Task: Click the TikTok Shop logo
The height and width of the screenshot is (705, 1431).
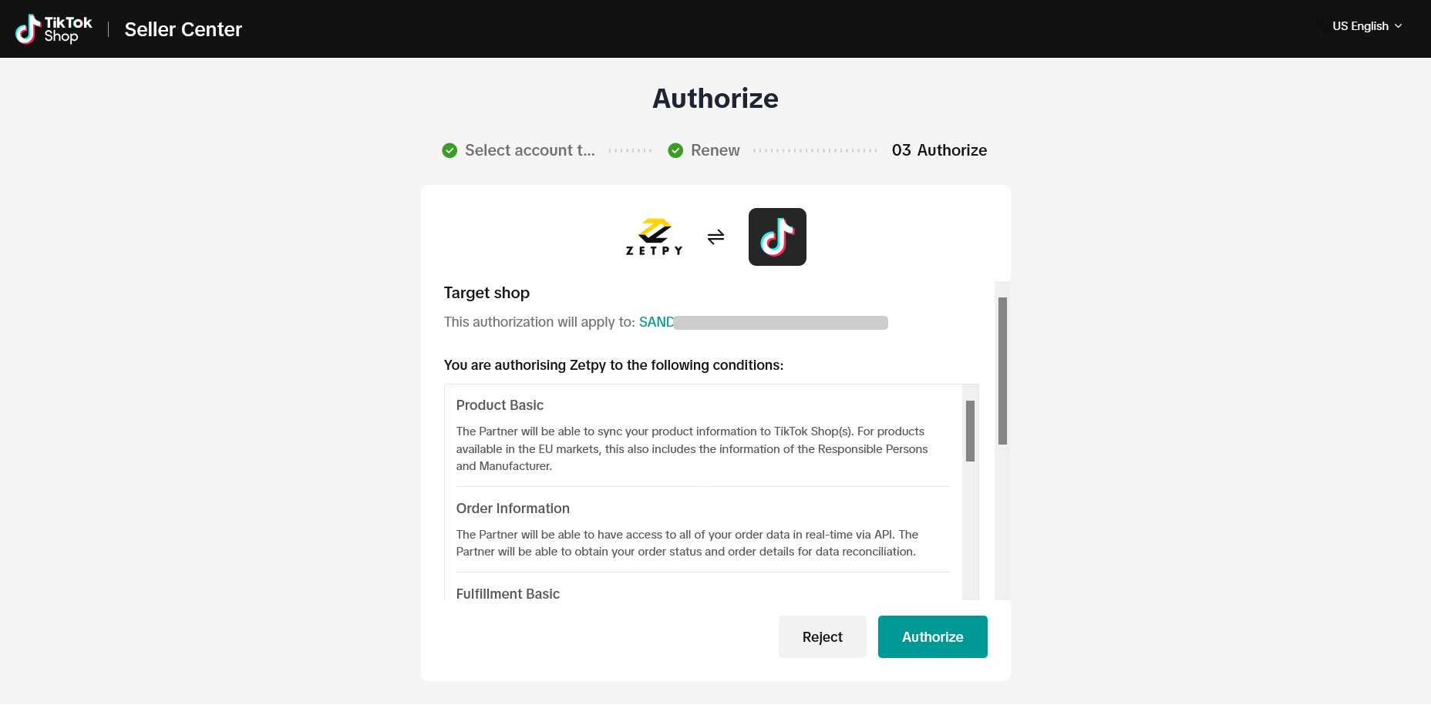Action: [x=54, y=29]
